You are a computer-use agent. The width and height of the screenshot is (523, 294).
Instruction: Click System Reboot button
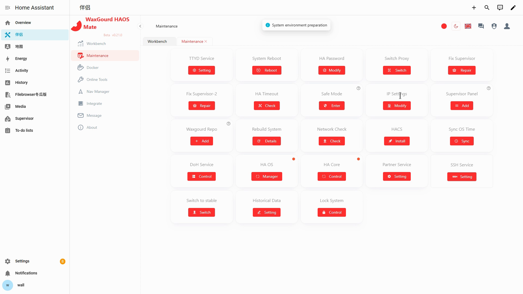point(267,70)
